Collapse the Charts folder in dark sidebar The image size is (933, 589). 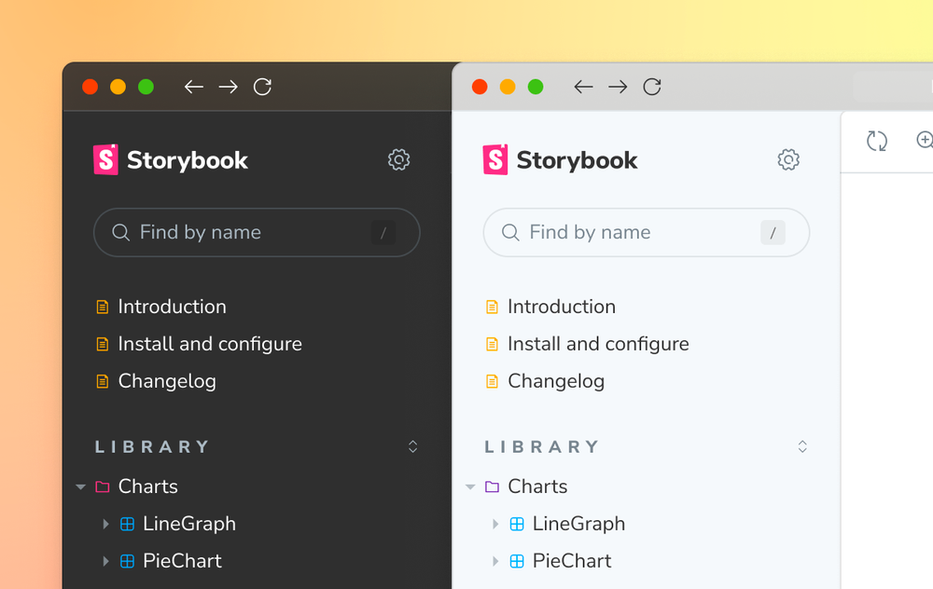[81, 486]
